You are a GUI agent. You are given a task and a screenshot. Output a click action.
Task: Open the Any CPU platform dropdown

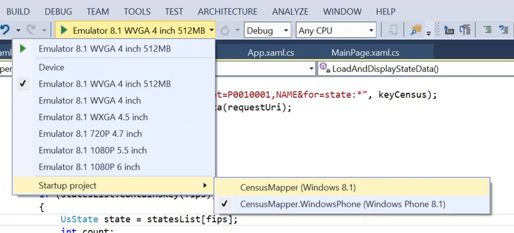tap(335, 31)
